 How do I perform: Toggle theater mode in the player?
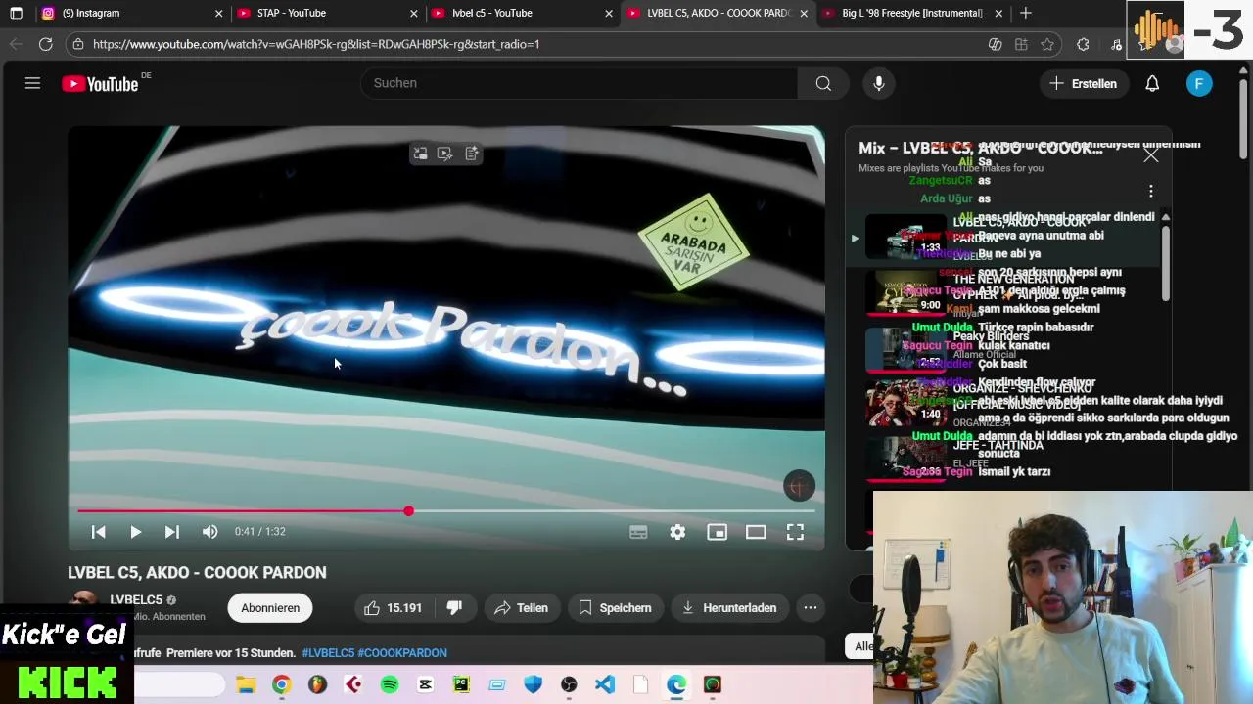point(756,532)
